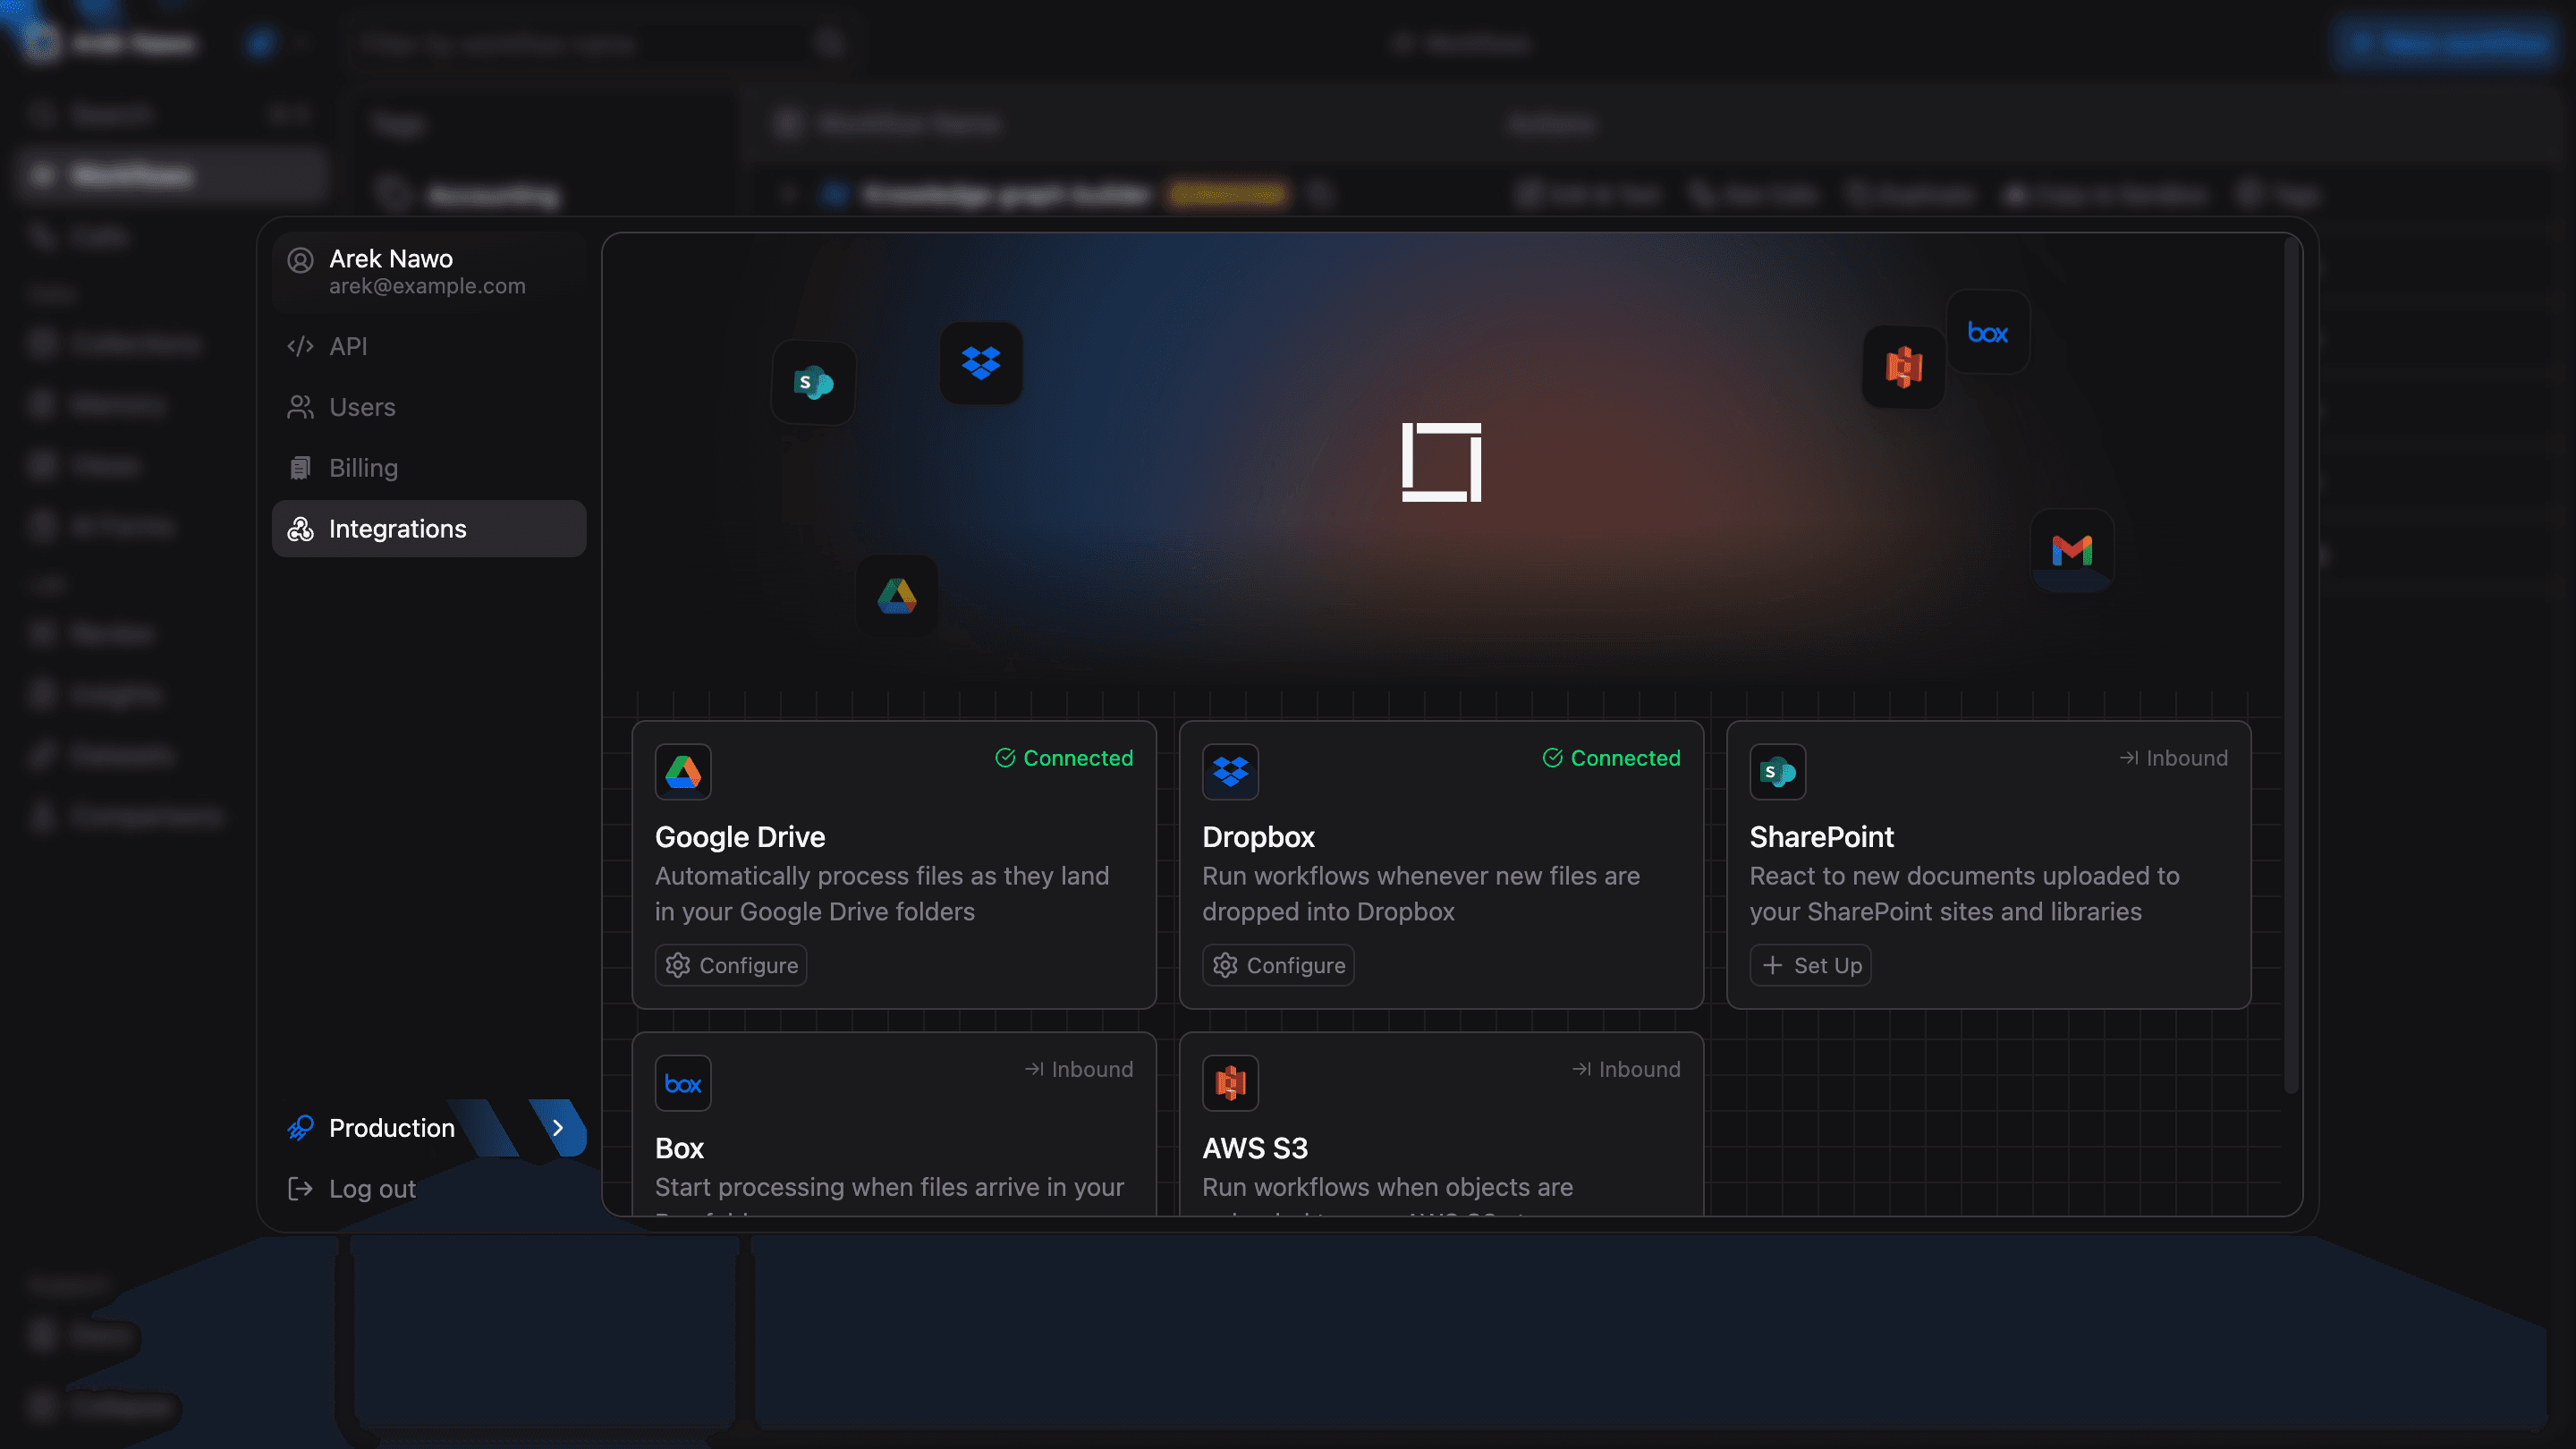2576x1449 pixels.
Task: Click the Dropbox description text
Action: (x=1421, y=894)
